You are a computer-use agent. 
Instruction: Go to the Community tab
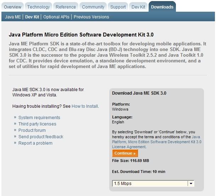(93, 7)
